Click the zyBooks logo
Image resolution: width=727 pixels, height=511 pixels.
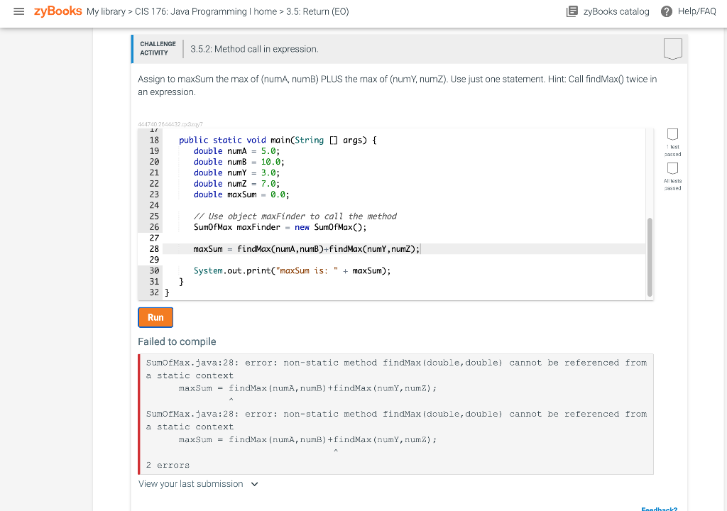tap(57, 11)
